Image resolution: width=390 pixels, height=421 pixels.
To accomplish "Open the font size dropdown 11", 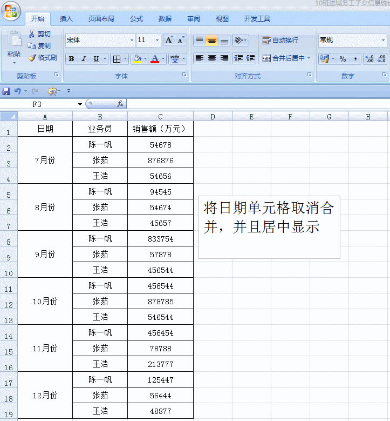I will pos(157,40).
